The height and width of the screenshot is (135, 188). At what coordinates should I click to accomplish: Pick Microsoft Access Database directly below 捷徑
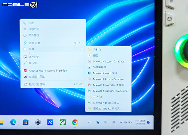click(108, 62)
